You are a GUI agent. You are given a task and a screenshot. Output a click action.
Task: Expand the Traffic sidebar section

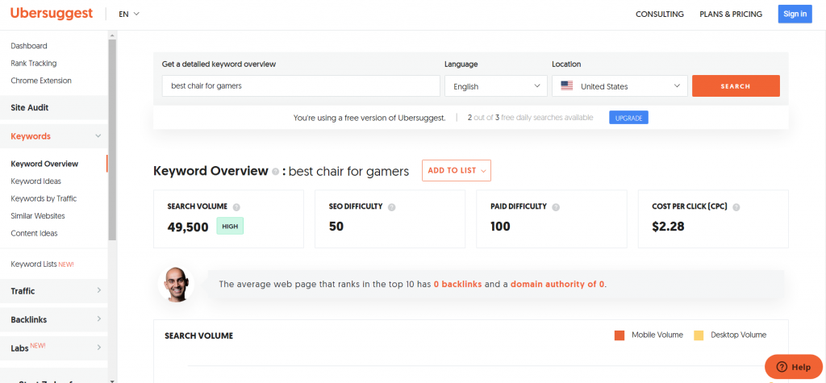tap(54, 291)
